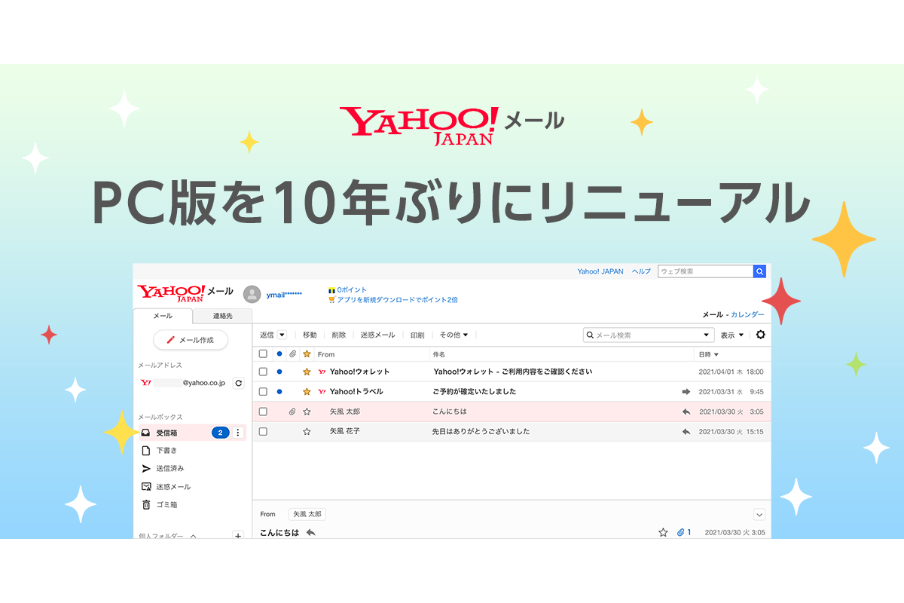
Task: Open the カレンダー link
Action: coord(747,314)
